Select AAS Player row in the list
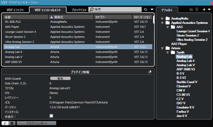Screen dimensions: 213x127 point(78,27)
